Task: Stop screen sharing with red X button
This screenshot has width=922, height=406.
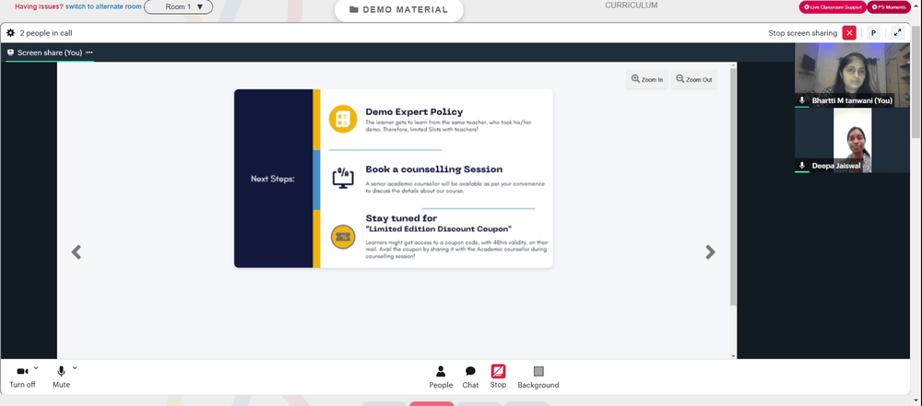Action: [x=849, y=33]
